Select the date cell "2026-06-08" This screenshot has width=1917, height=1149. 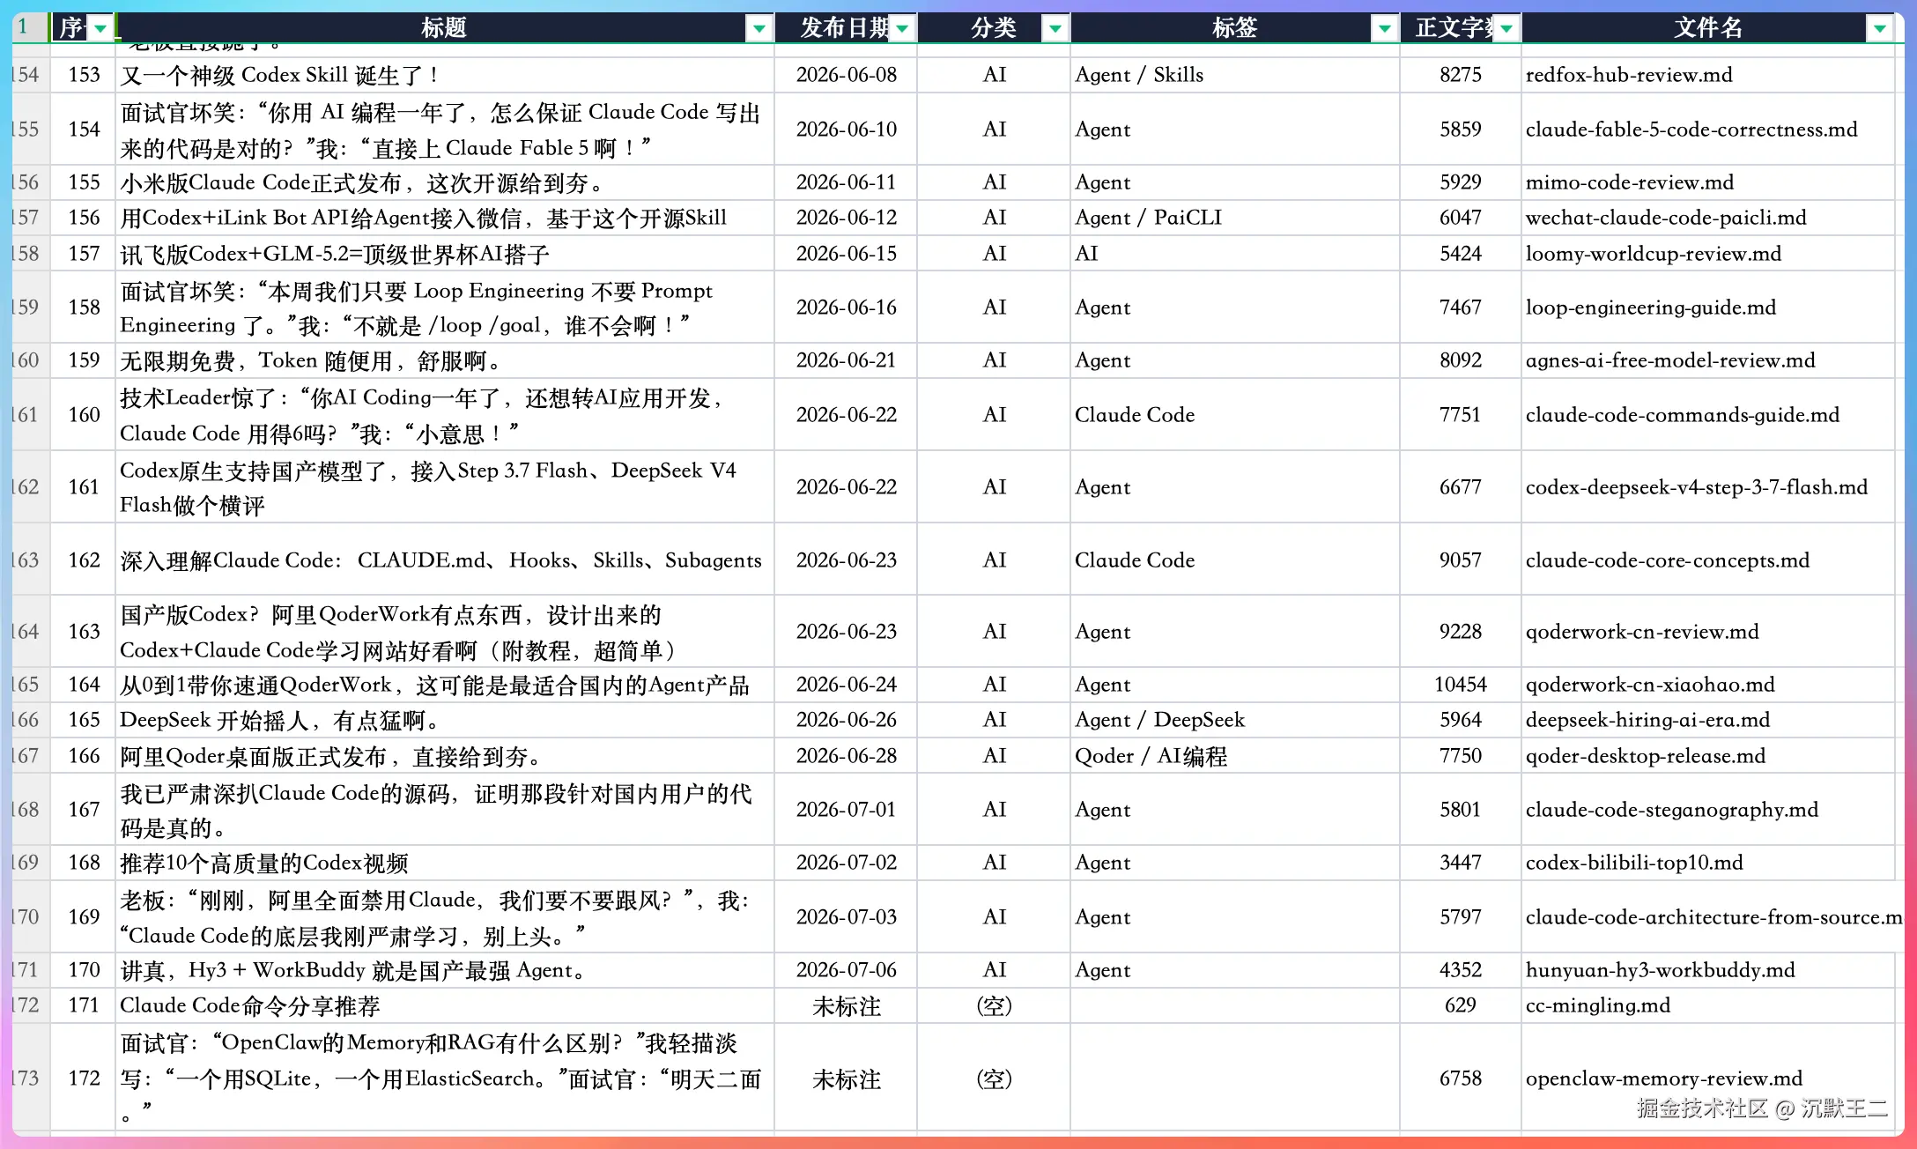[x=847, y=75]
